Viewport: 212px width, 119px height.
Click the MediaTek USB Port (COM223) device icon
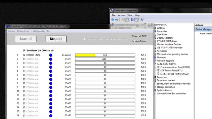(x=158, y=74)
